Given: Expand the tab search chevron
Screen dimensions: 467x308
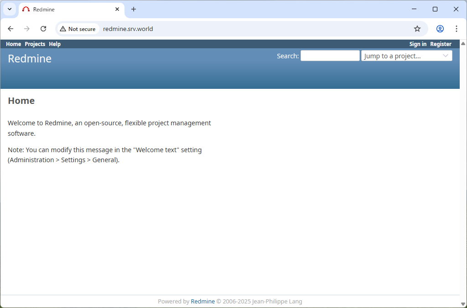Looking at the screenshot, I should pyautogui.click(x=9, y=9).
